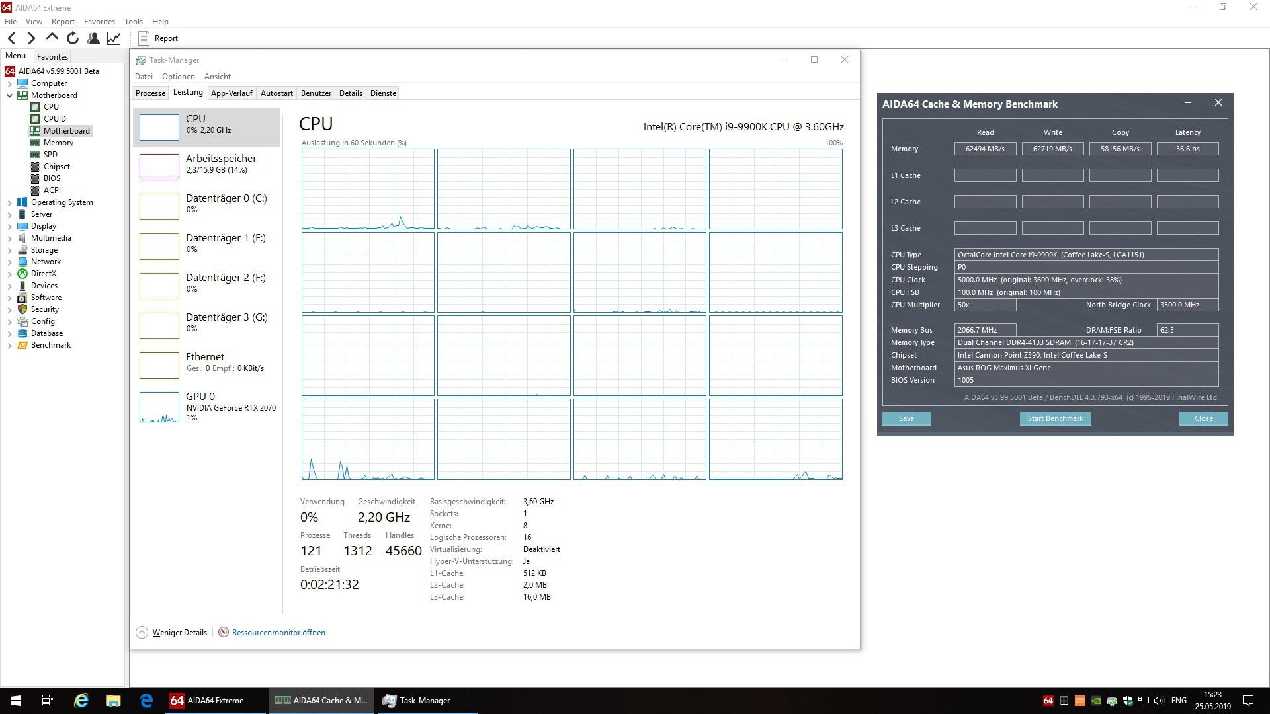Open the AIDA64 Favorites menu
Screen dimensions: 1270x714
click(99, 22)
